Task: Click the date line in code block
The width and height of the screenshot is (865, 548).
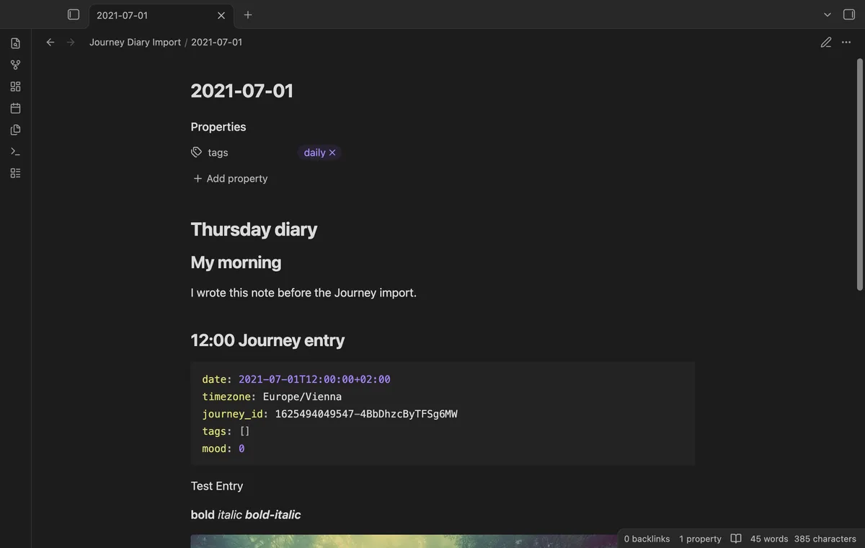Action: (x=296, y=379)
